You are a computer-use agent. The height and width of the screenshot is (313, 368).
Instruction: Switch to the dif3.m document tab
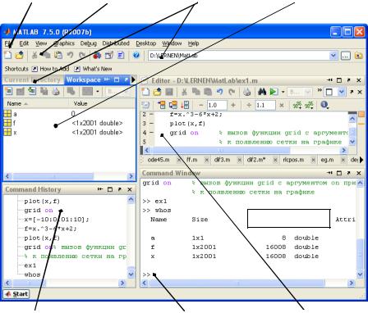pos(222,160)
